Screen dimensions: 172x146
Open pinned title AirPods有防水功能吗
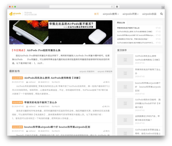148,103
